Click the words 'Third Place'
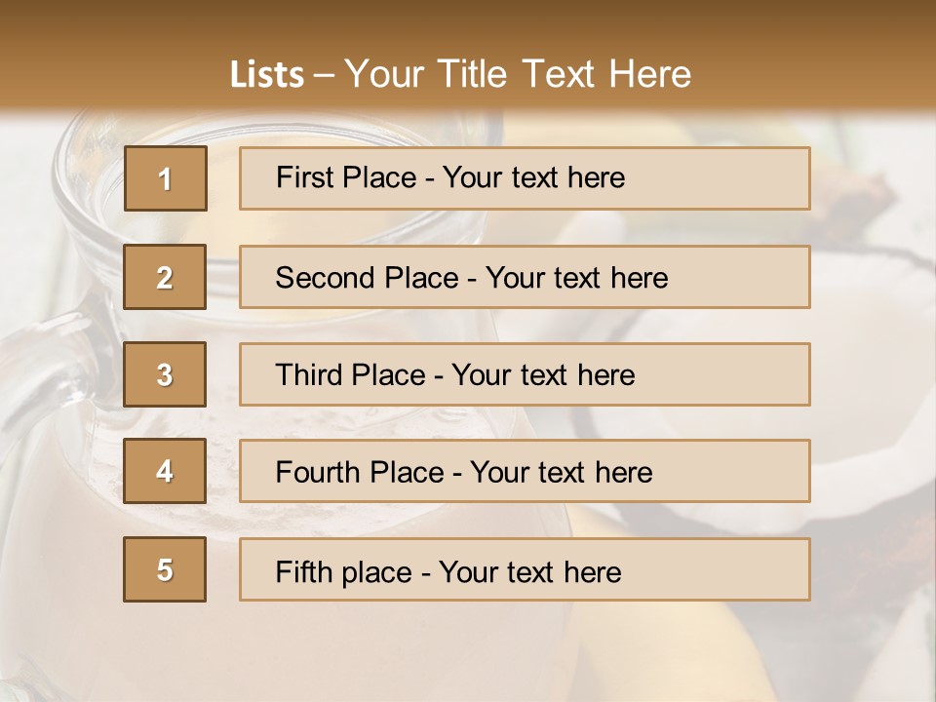This screenshot has height=702, width=936. (350, 374)
